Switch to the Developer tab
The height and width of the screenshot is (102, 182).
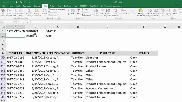[x=67, y=6]
